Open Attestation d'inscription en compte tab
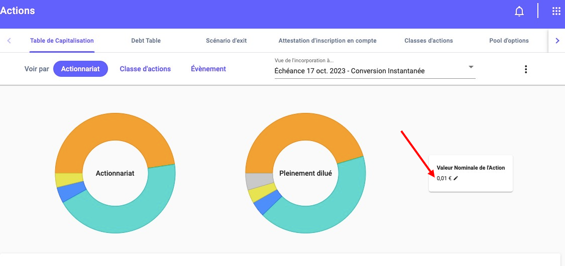565x266 pixels. click(327, 41)
